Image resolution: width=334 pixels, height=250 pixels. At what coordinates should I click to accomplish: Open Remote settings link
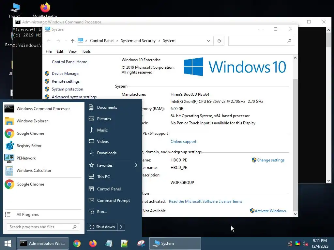[x=66, y=81]
